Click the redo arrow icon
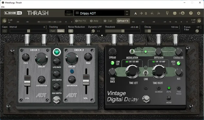Viewport: 204px width, 120px height. tap(158, 13)
